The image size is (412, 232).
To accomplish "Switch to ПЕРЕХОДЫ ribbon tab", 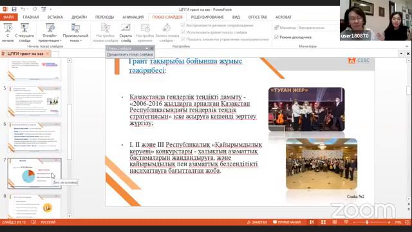I will tap(104, 17).
